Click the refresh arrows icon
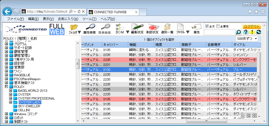269x126 pixels. coord(259,32)
